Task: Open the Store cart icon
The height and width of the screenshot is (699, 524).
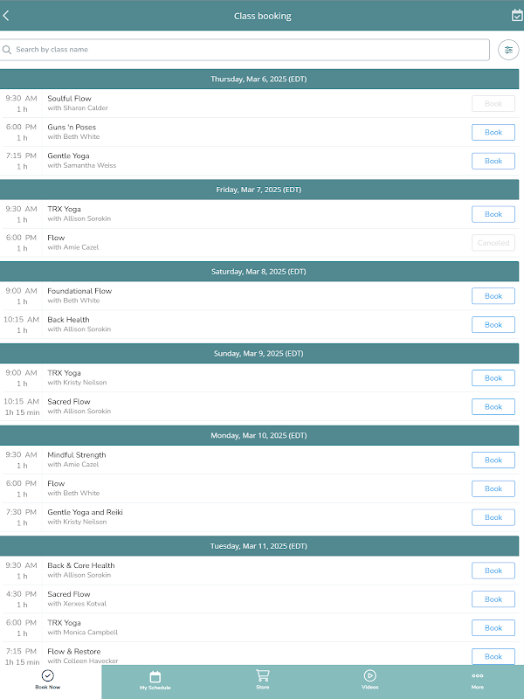Action: [x=262, y=675]
